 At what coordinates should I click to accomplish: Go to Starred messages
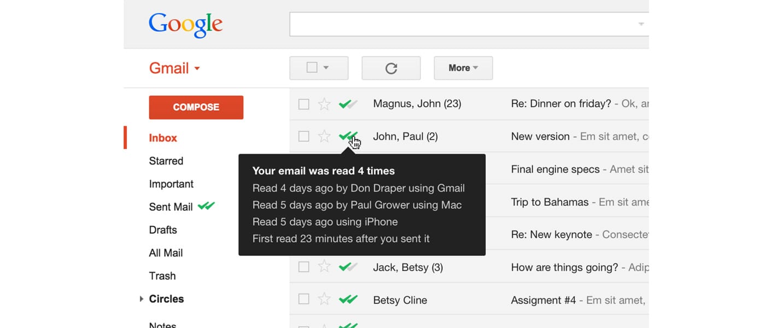point(166,161)
